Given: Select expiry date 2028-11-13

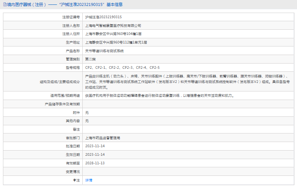Looking at the screenshot, I should pyautogui.click(x=95, y=163).
